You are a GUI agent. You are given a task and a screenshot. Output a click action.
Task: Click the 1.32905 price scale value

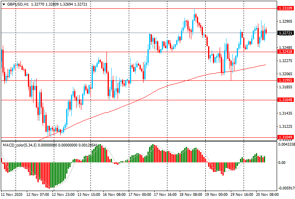pos(285,21)
